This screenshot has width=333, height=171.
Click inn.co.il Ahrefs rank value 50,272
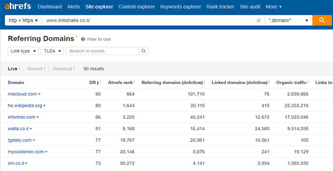[x=127, y=163]
